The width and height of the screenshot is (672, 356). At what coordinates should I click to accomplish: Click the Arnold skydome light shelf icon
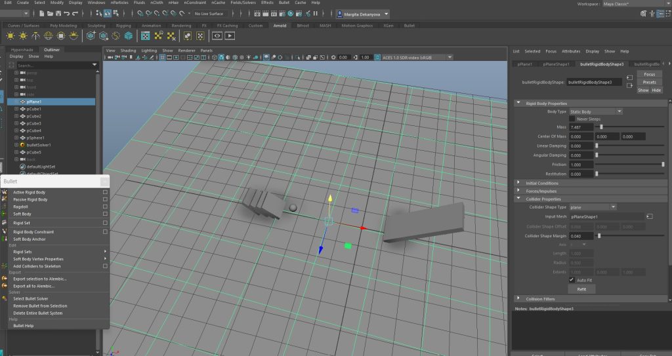tap(49, 36)
